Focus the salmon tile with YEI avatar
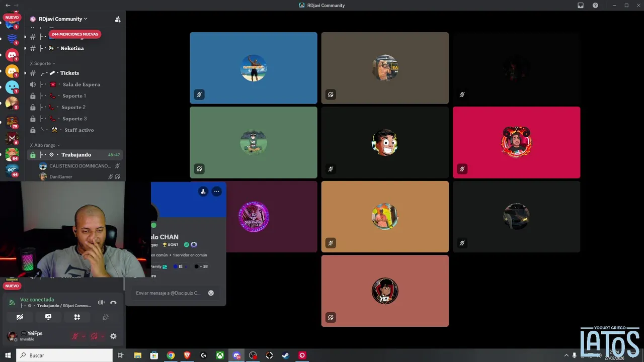The image size is (644, 362). pos(385,291)
